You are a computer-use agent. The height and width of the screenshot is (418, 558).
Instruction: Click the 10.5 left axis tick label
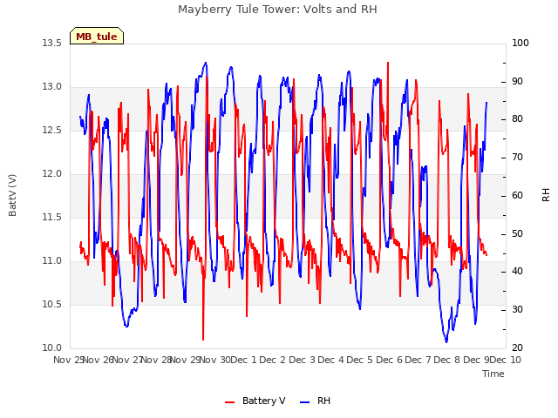tap(52, 304)
